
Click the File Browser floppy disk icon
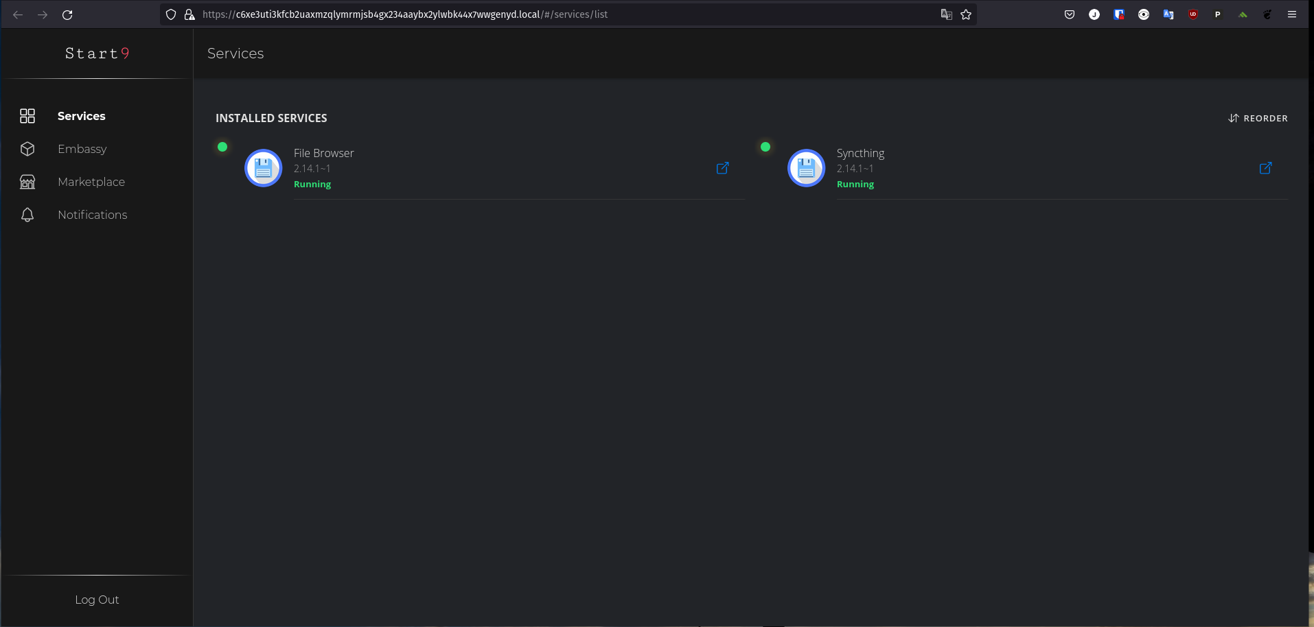[264, 168]
